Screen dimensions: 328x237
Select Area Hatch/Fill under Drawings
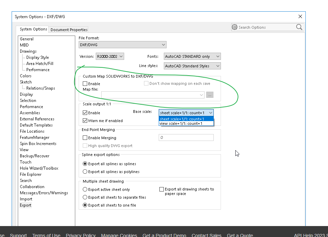click(40, 64)
